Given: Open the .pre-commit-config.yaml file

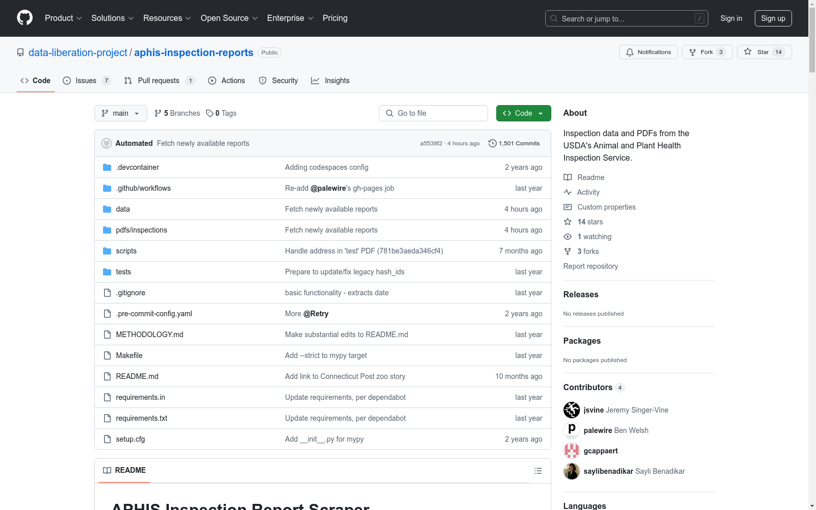Looking at the screenshot, I should pyautogui.click(x=154, y=314).
